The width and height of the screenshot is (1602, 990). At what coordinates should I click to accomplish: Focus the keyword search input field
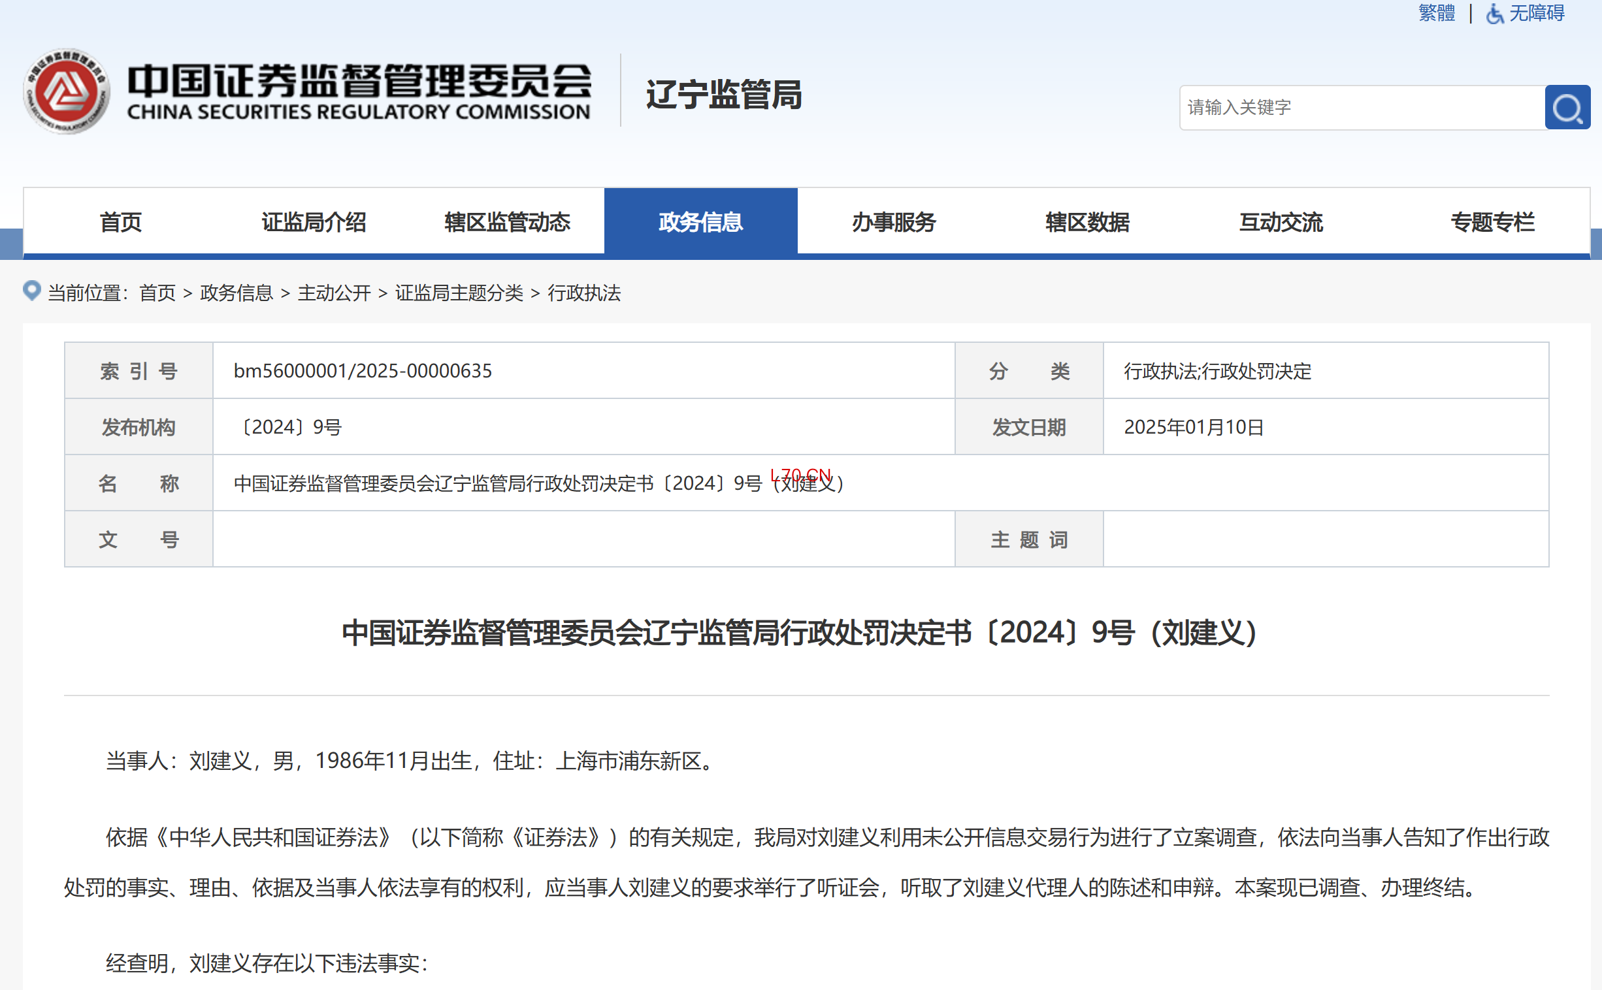[x=1362, y=107]
